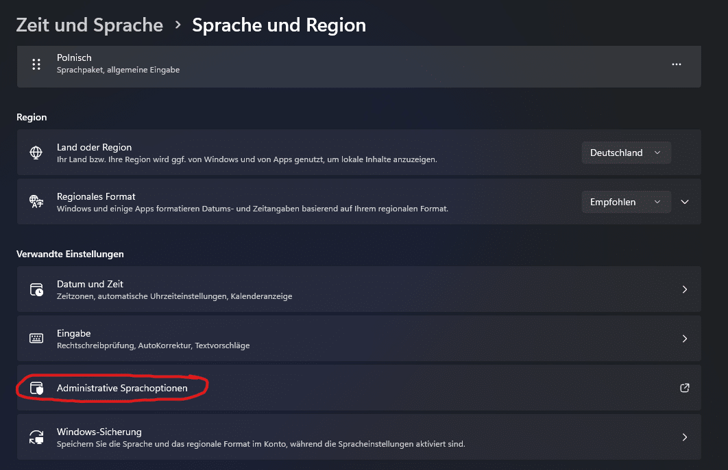Image resolution: width=728 pixels, height=470 pixels.
Task: Open the Empfohlen regional format dropdown
Action: pos(625,202)
